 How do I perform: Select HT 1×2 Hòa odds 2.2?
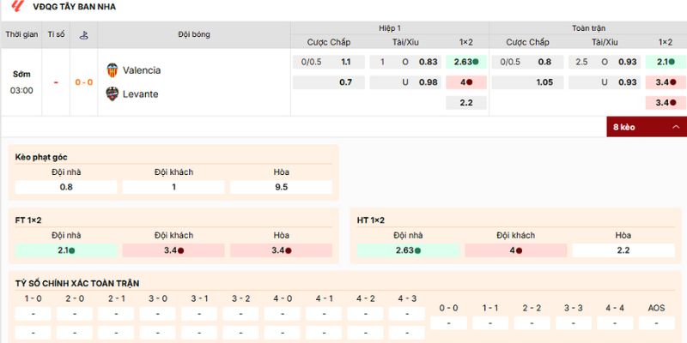tap(623, 250)
